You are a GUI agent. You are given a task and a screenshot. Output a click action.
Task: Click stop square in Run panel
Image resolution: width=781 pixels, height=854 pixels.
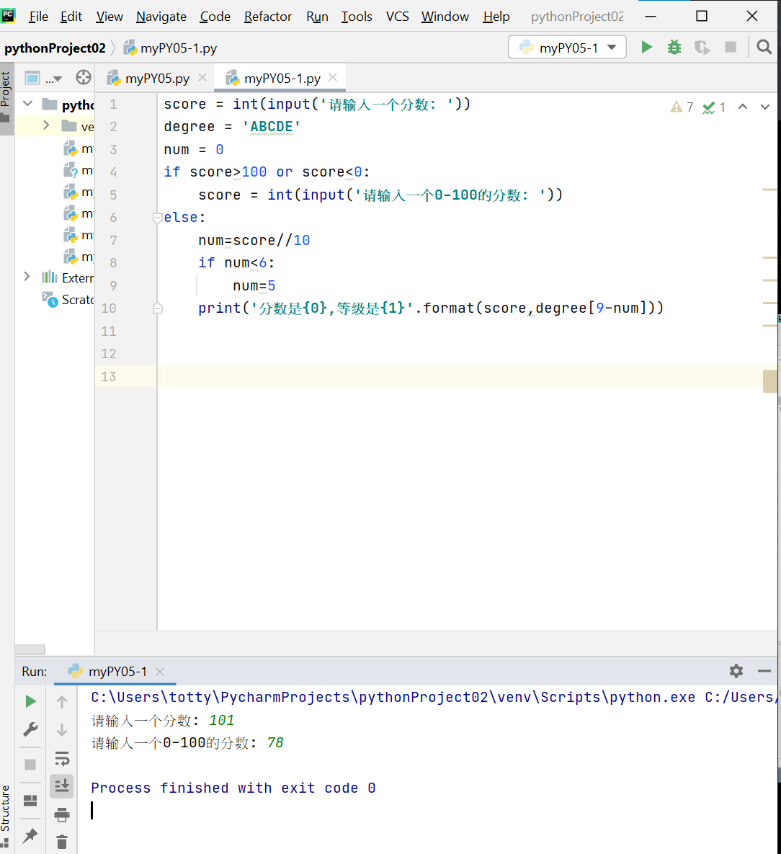[30, 765]
